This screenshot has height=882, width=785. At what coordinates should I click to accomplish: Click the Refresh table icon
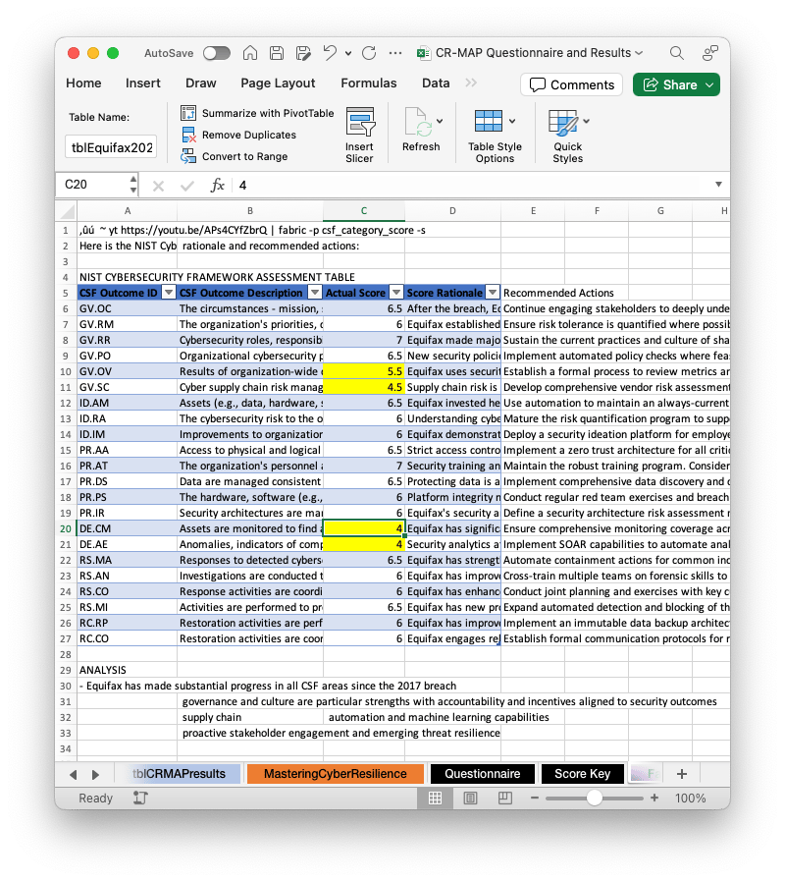[417, 122]
